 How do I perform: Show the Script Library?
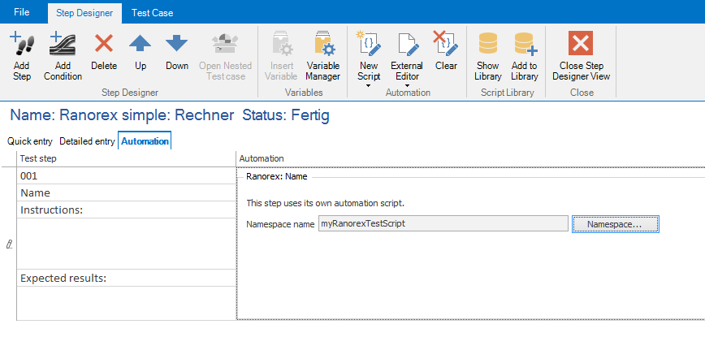click(488, 45)
